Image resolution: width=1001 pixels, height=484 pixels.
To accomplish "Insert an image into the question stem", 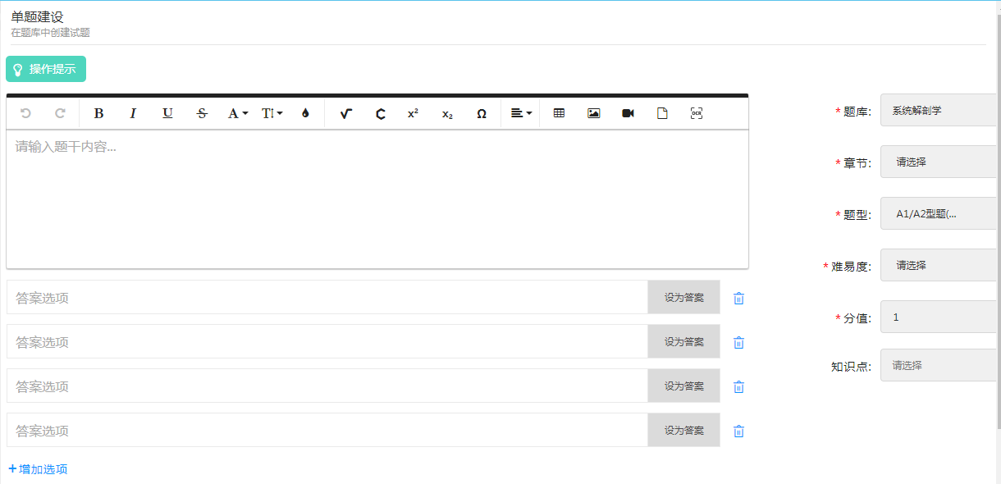I will [593, 114].
